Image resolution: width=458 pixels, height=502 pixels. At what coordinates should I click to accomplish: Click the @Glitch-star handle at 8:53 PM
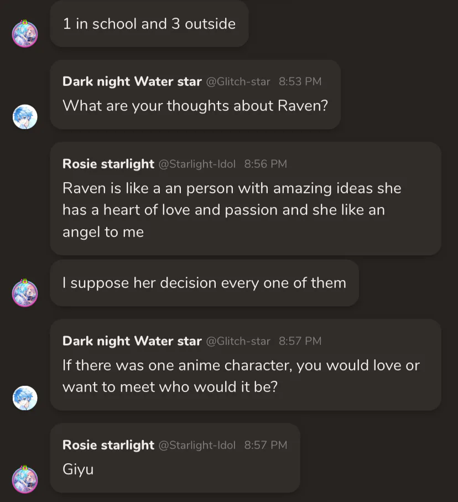coord(238,82)
